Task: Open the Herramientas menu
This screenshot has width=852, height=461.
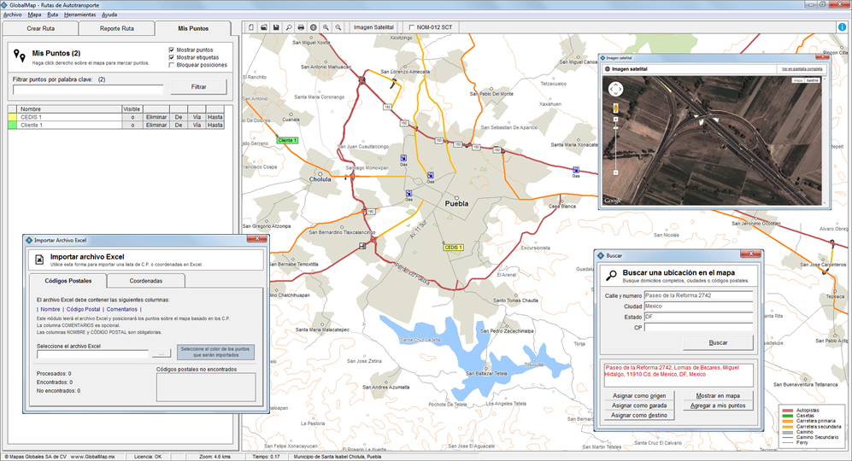Action: pyautogui.click(x=79, y=15)
